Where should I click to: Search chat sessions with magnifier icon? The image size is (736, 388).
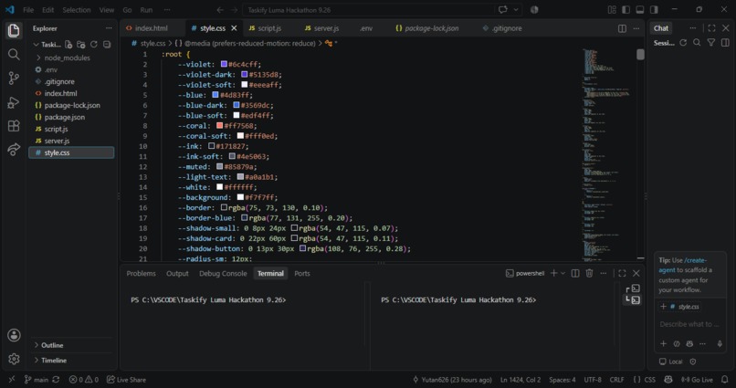tap(697, 43)
